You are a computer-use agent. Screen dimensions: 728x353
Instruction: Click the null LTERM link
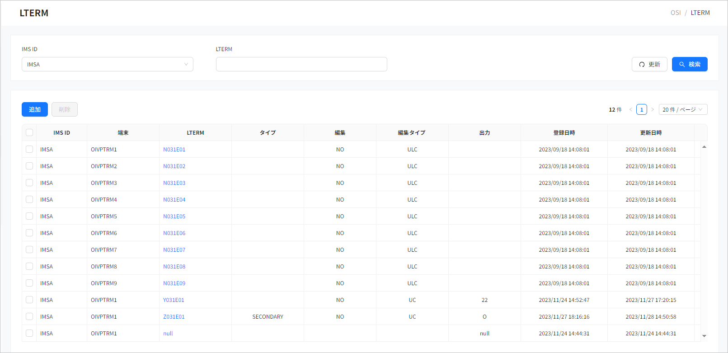pos(168,334)
